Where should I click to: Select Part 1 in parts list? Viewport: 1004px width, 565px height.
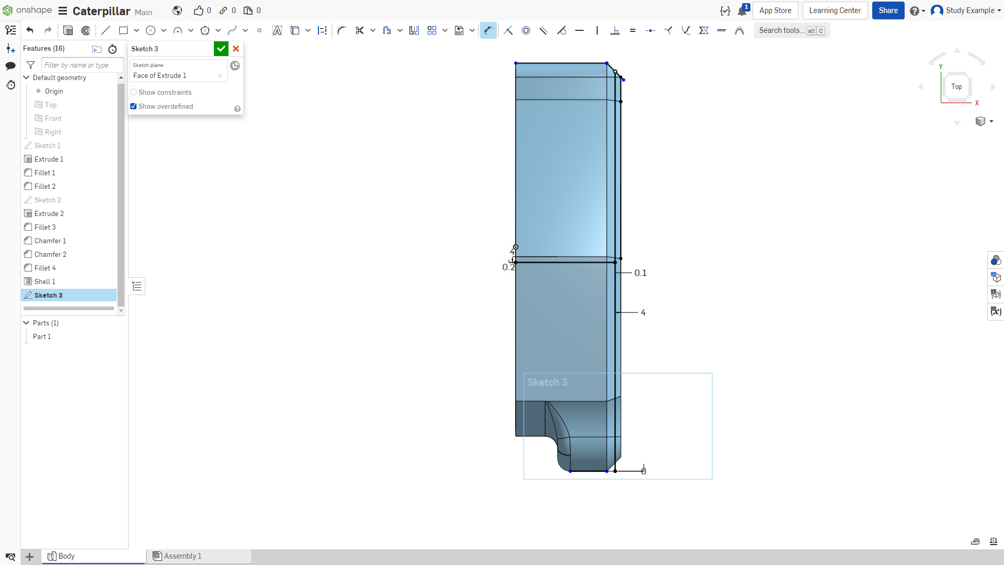click(42, 336)
